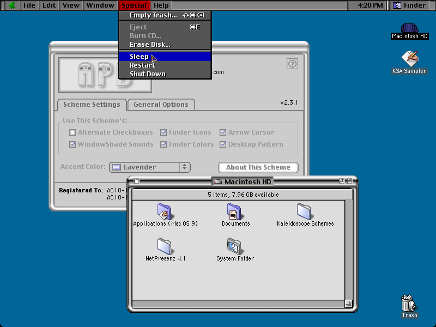Viewport: 436px width, 327px height.
Task: Close the open Special menu via its title
Action: point(134,5)
